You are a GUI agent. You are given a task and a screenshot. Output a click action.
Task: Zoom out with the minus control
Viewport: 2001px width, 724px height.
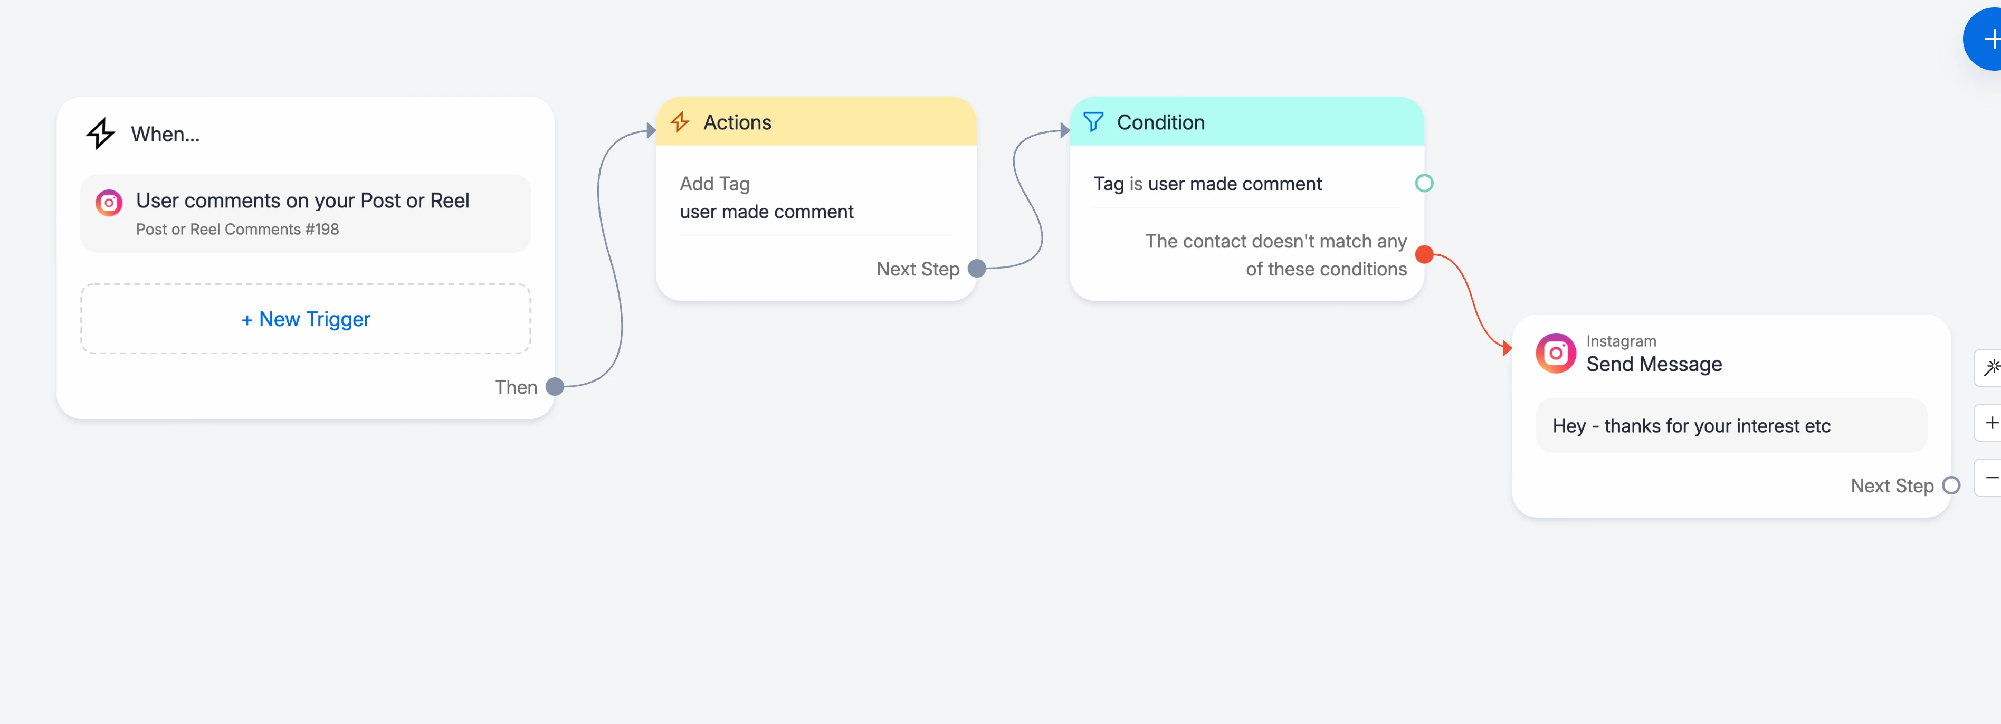1990,477
